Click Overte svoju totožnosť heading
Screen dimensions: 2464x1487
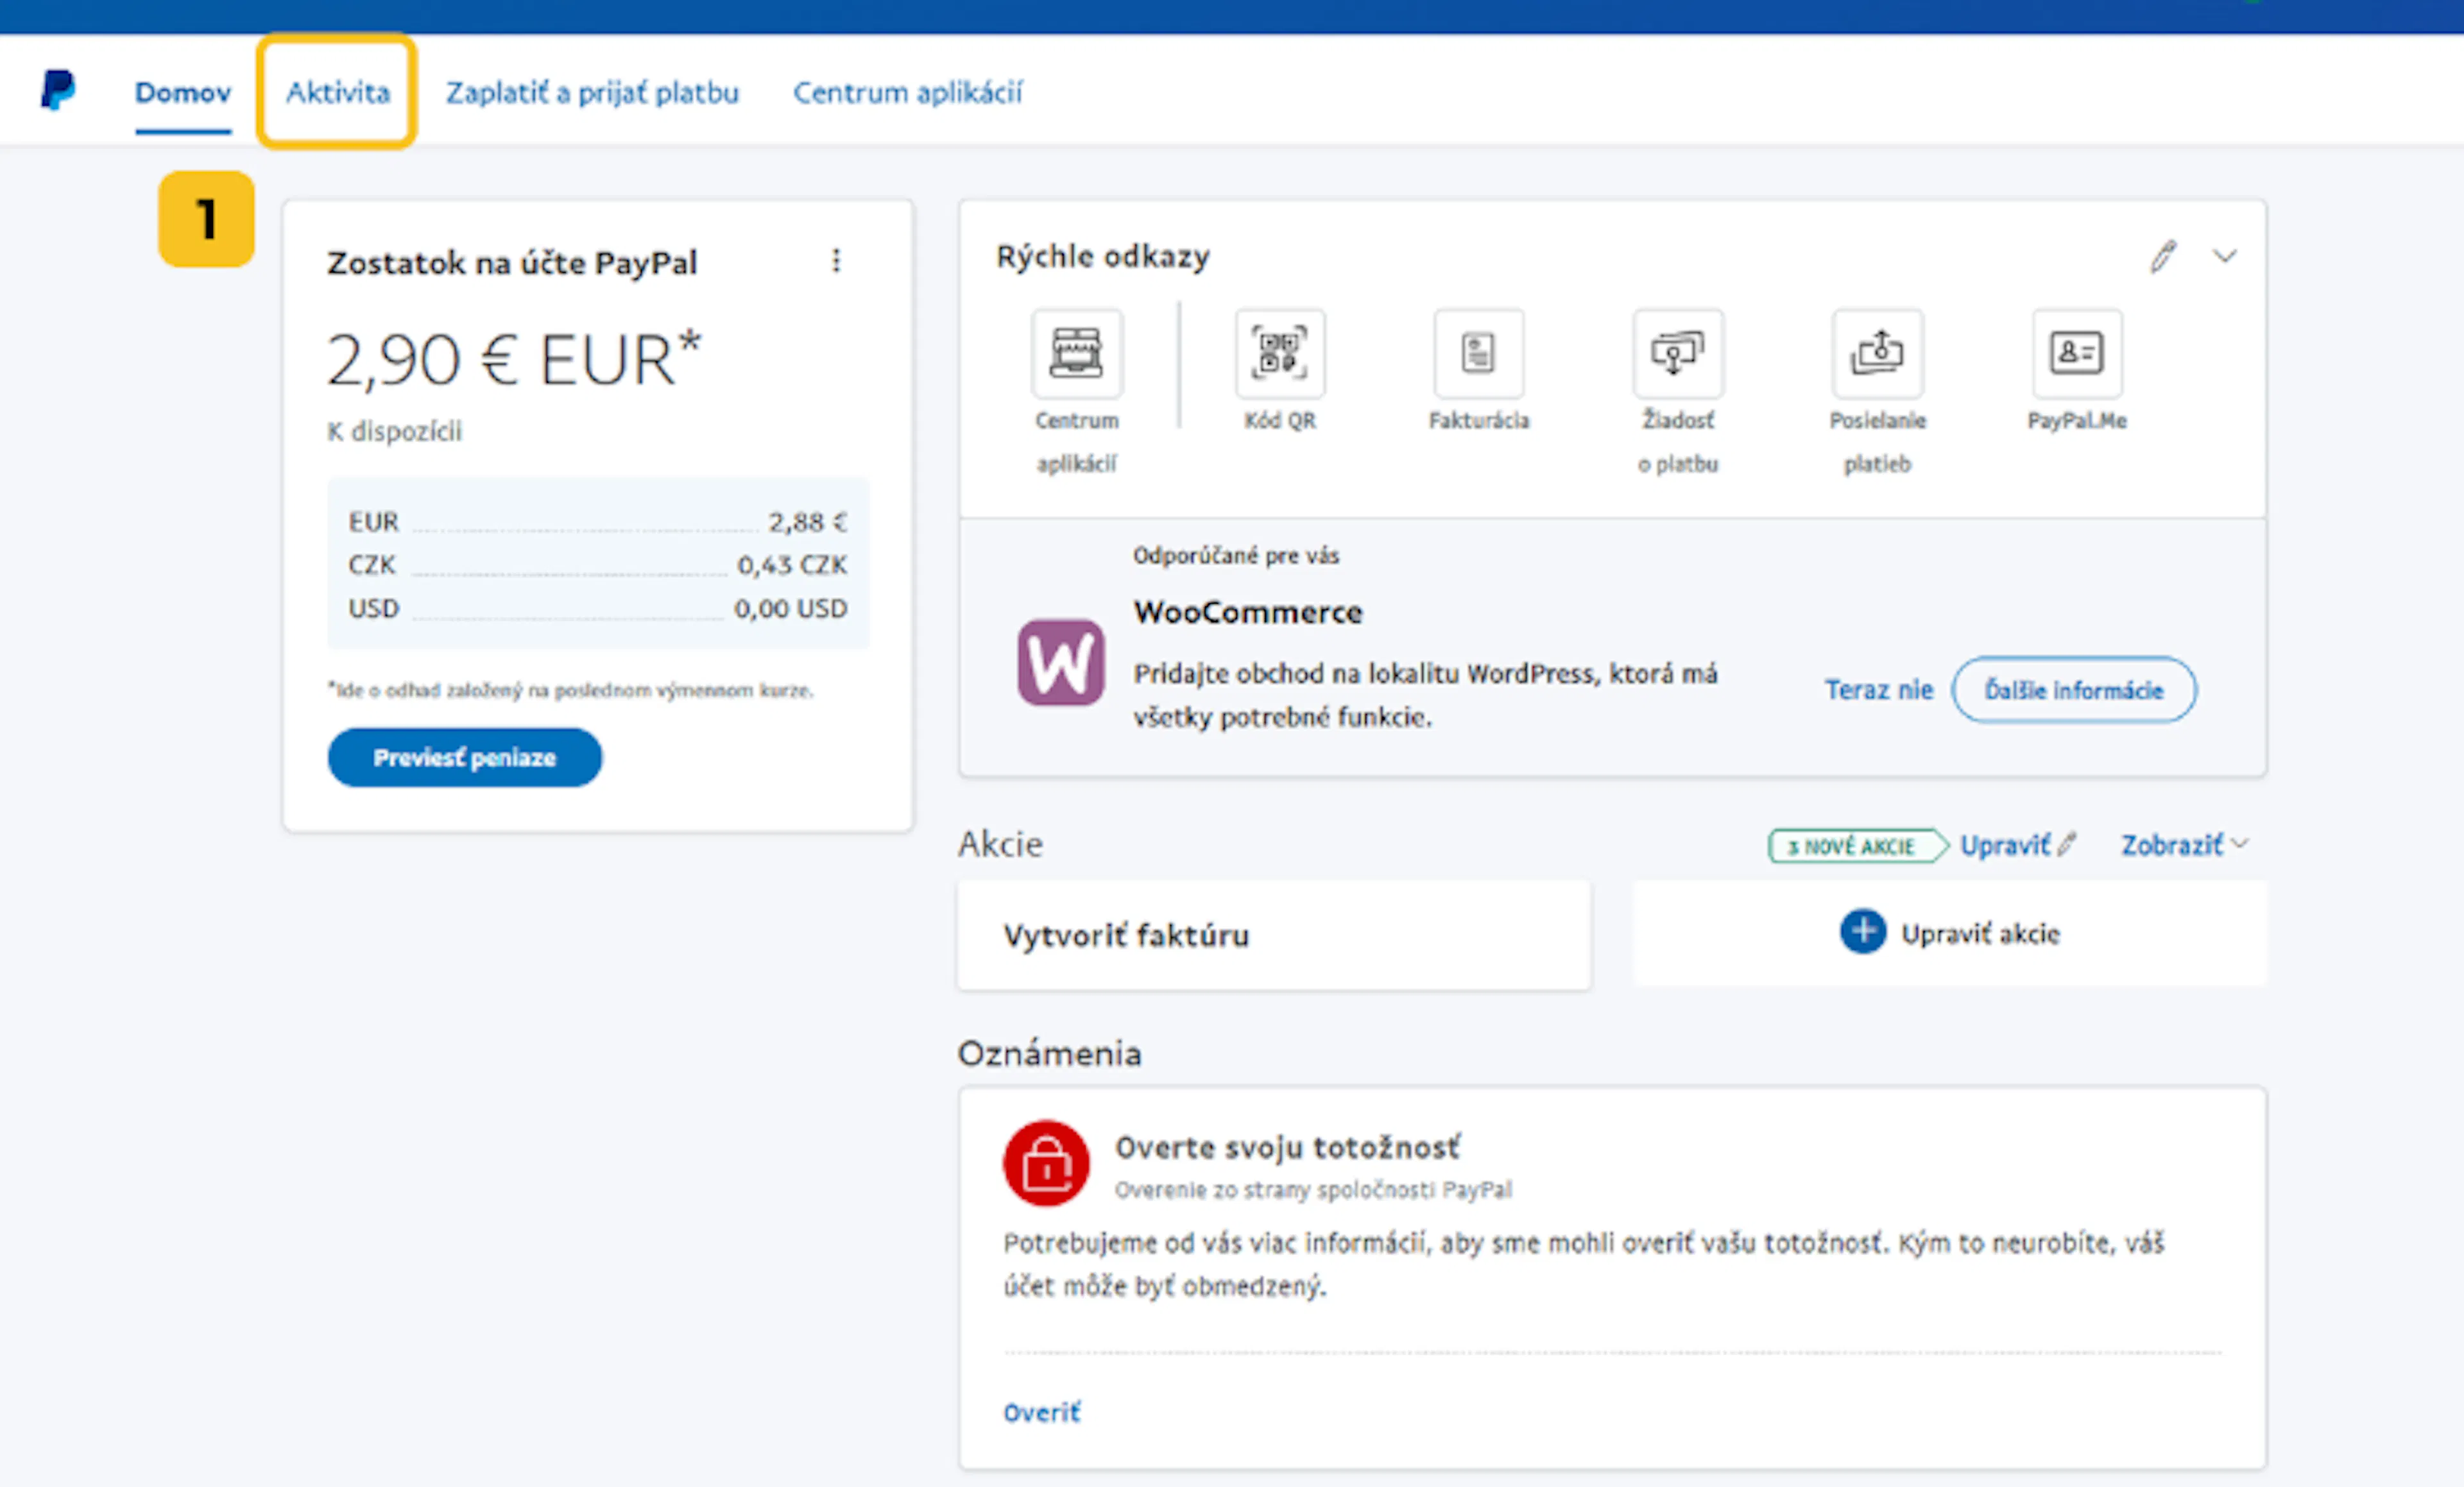tap(1287, 1148)
